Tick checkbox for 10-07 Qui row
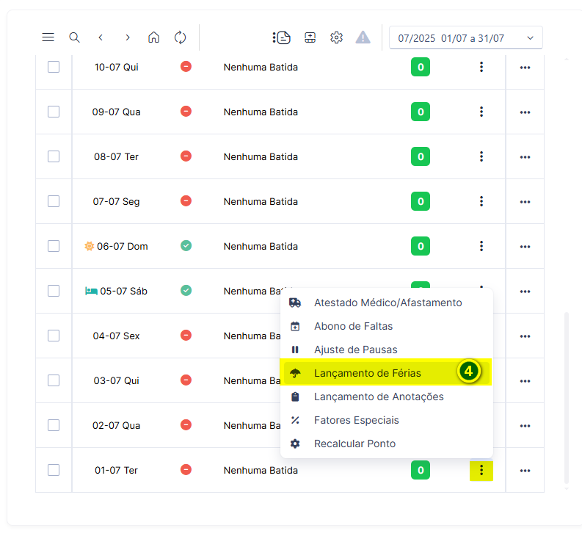 (54, 67)
